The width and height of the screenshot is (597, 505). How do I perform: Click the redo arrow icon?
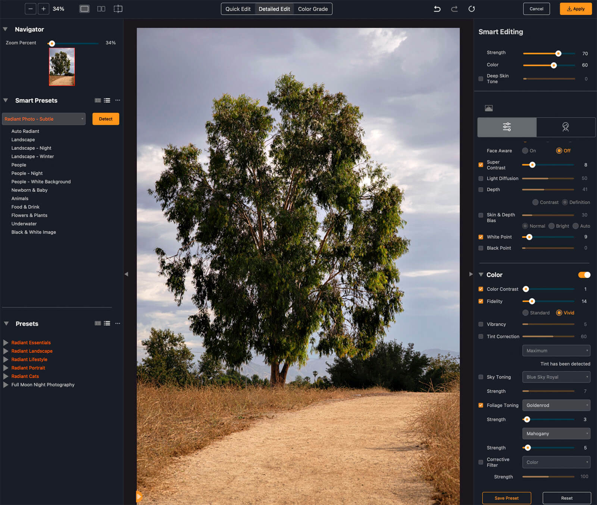454,9
